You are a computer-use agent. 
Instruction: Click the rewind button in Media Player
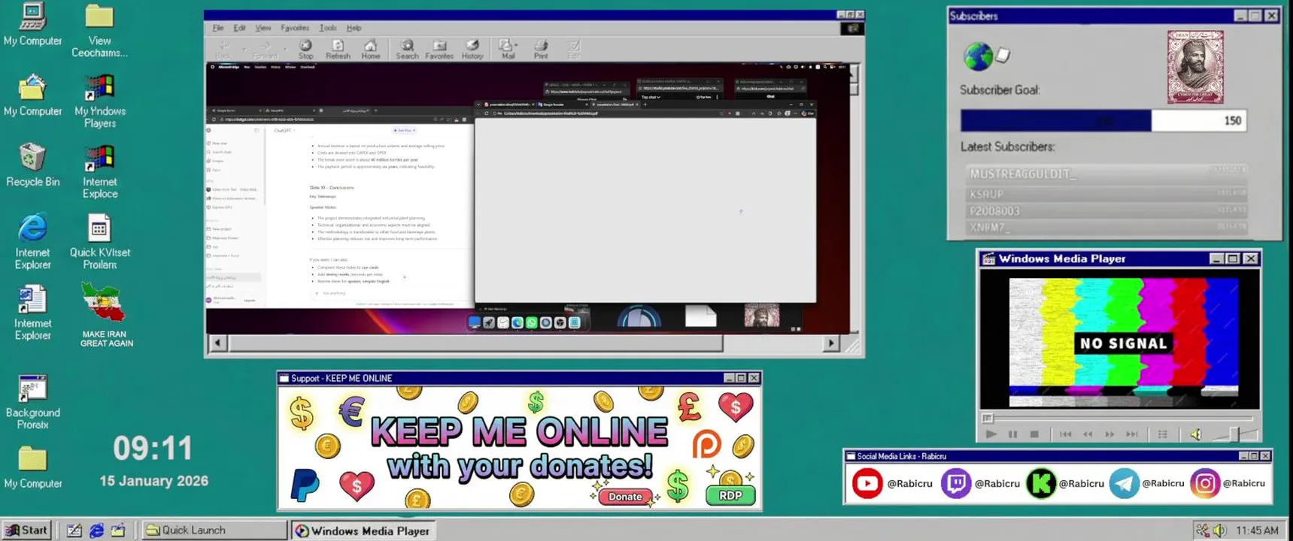click(1088, 434)
